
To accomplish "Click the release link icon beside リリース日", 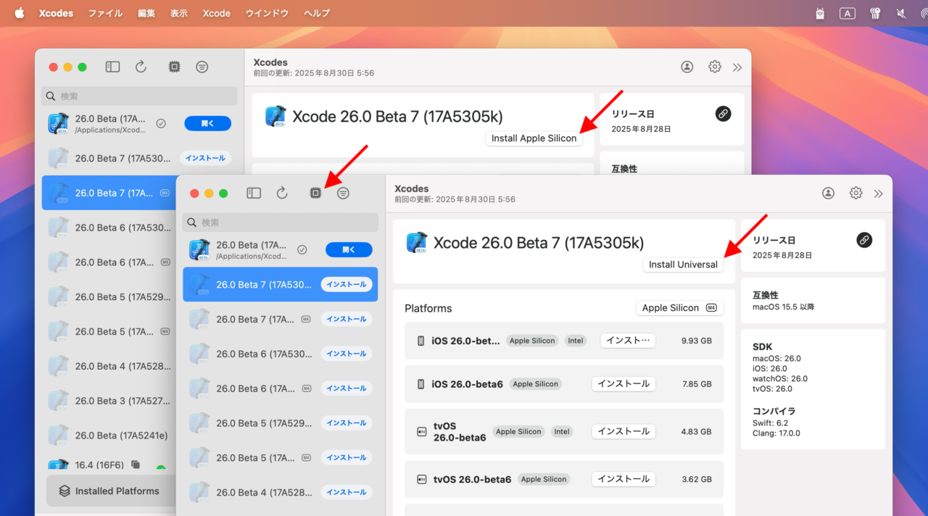I will pos(864,239).
